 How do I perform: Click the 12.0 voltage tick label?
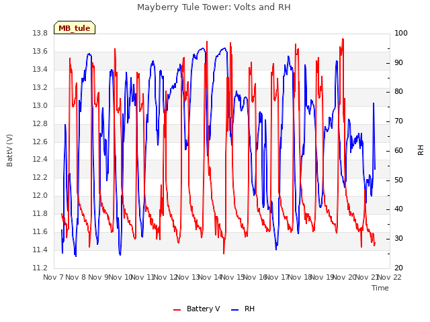[x=40, y=195]
